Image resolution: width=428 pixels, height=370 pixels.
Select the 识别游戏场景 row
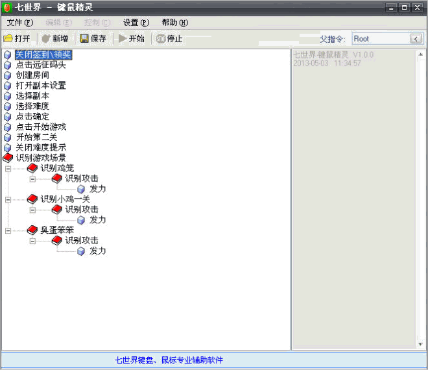click(41, 158)
